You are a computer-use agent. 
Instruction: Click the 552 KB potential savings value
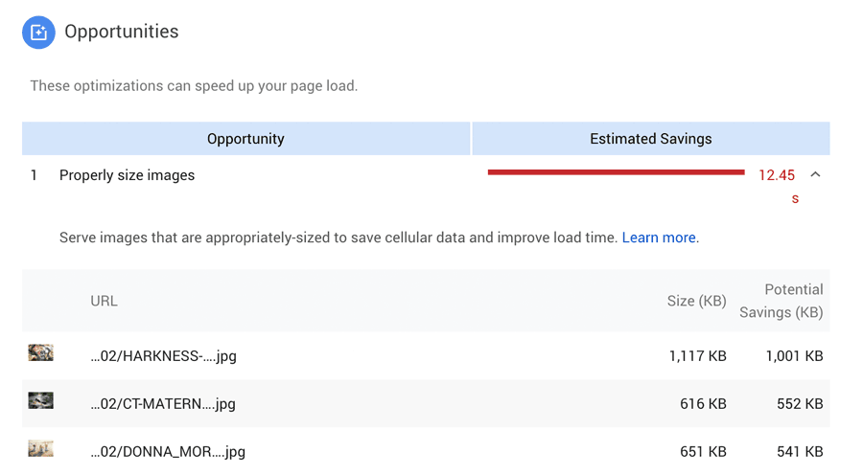pos(800,404)
